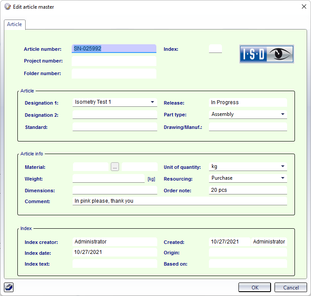
Task: Click the Designation 2 input field
Action: [x=115, y=115]
